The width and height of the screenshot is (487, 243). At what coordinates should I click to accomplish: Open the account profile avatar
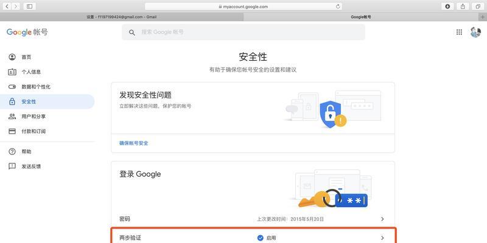(x=475, y=32)
